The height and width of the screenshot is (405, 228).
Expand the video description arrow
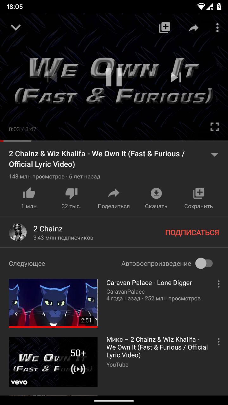214,155
